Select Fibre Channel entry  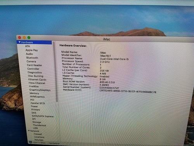click(x=37, y=83)
